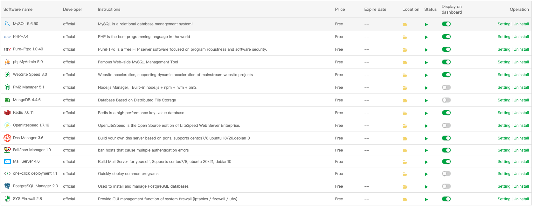Click the Redis 7.0.11 red stack icon
This screenshot has height=207, width=534.
click(7, 113)
